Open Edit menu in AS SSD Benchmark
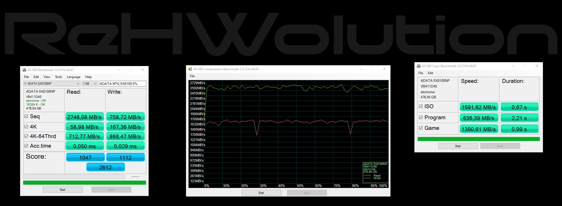The height and width of the screenshot is (206, 562). (x=36, y=77)
